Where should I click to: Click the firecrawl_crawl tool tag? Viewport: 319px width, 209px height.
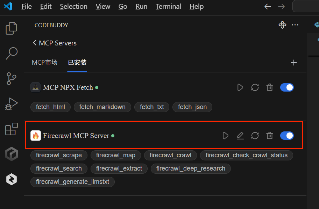pyautogui.click(x=170, y=155)
